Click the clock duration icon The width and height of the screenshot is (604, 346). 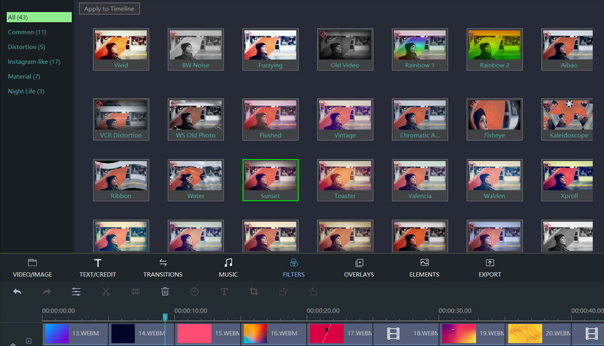[x=194, y=292]
